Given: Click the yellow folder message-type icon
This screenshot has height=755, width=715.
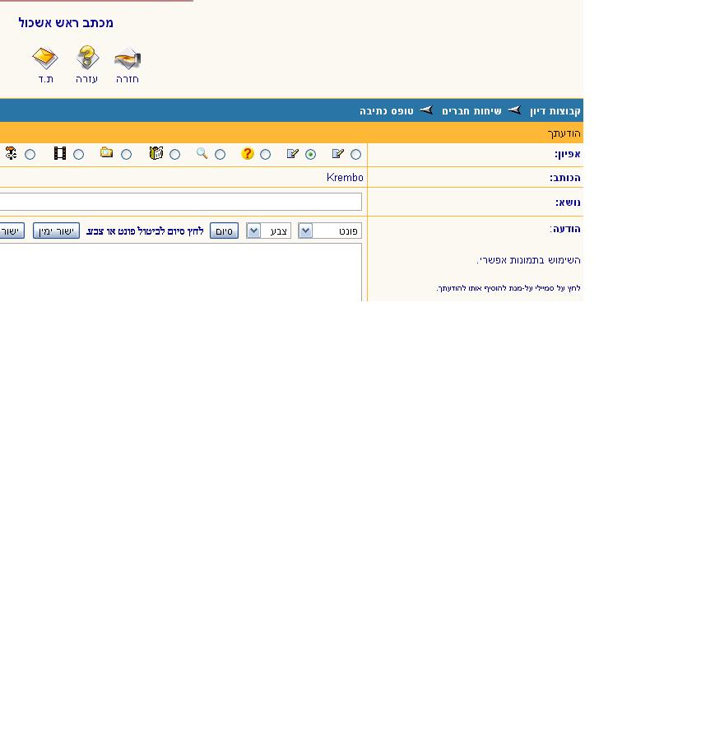Looking at the screenshot, I should pos(107,153).
